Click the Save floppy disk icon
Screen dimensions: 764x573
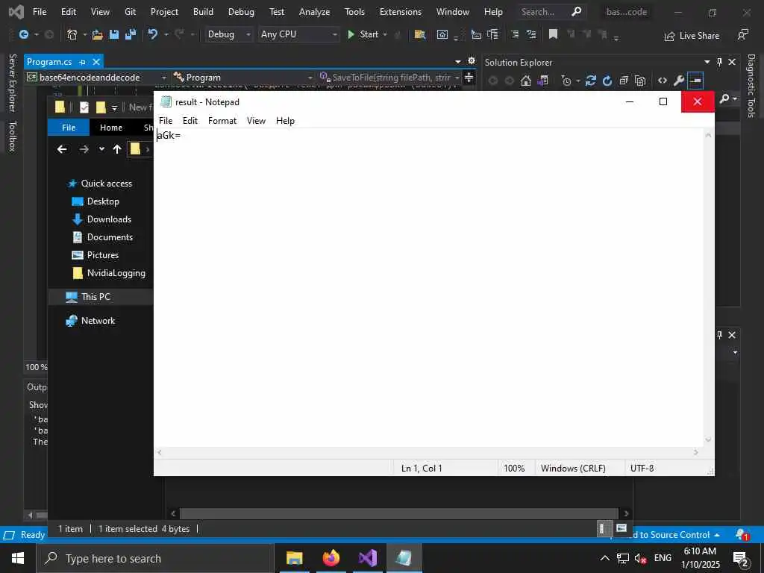[x=114, y=34]
